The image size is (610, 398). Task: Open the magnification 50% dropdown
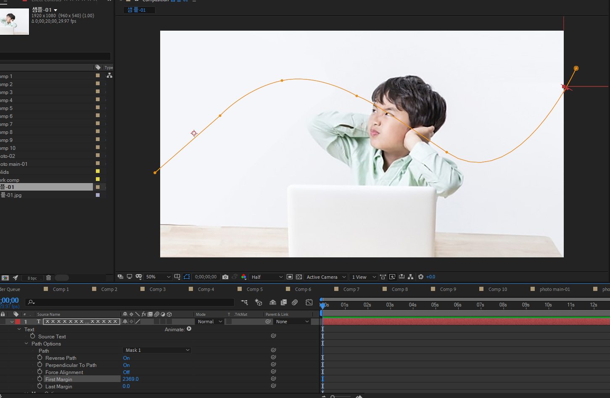(158, 277)
